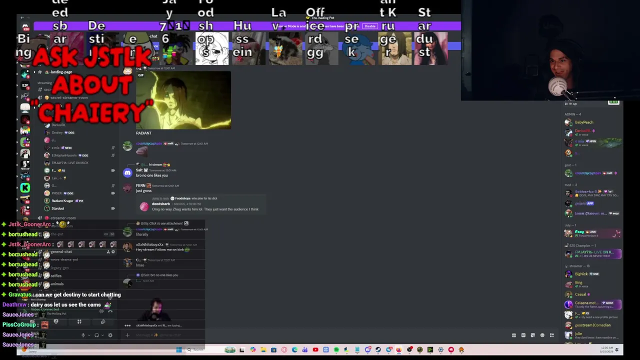The image size is (640, 360).
Task: Mute the microphone in the user panel
Action: tap(83, 335)
